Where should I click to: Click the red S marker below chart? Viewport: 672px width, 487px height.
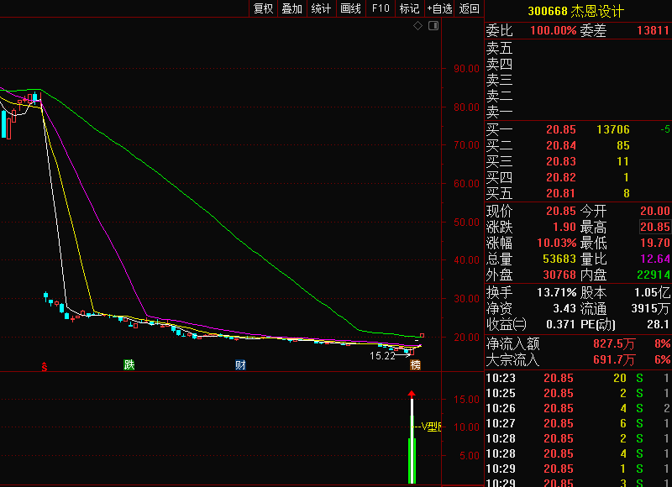(45, 365)
